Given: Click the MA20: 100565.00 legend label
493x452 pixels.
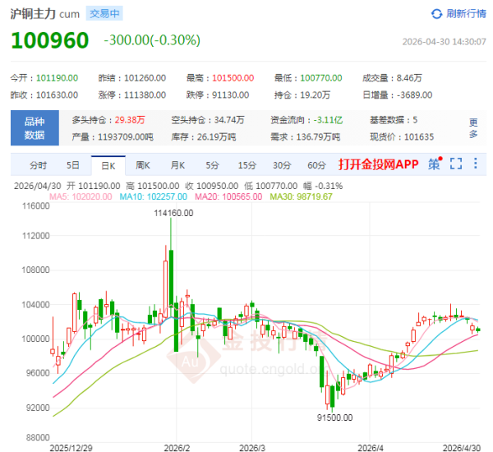Looking at the screenshot, I should tap(228, 196).
